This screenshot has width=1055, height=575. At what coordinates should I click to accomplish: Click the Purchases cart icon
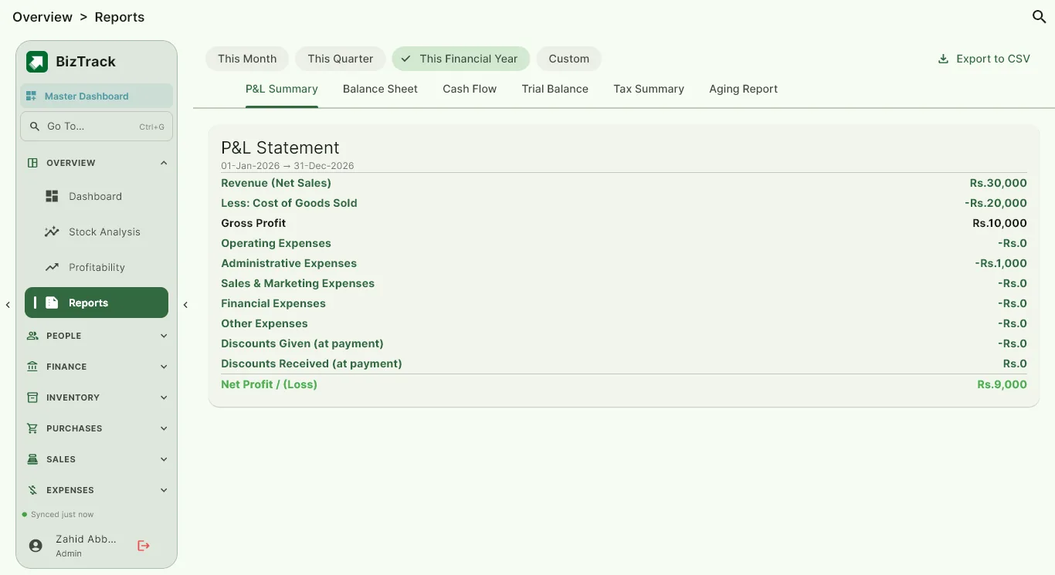click(x=32, y=428)
